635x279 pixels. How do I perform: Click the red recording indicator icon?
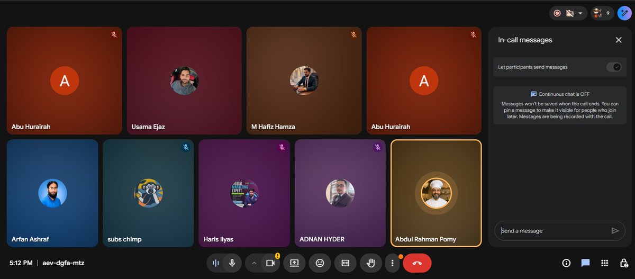[x=557, y=13]
